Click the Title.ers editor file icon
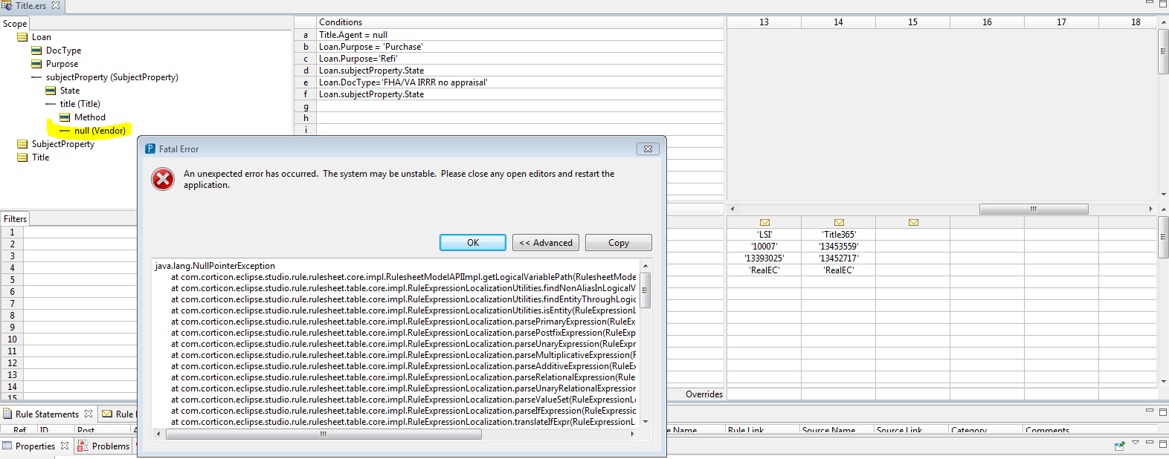 click(7, 5)
